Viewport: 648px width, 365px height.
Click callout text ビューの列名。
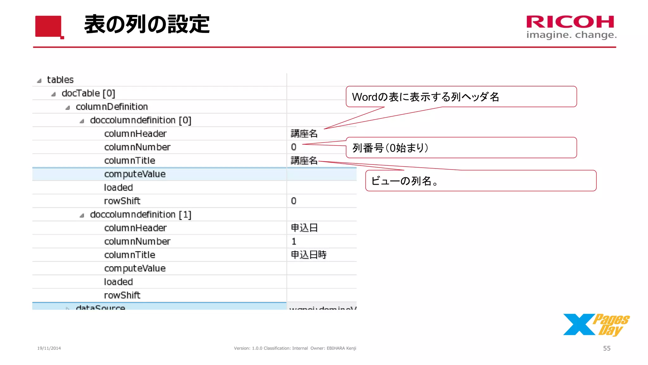[x=405, y=181]
